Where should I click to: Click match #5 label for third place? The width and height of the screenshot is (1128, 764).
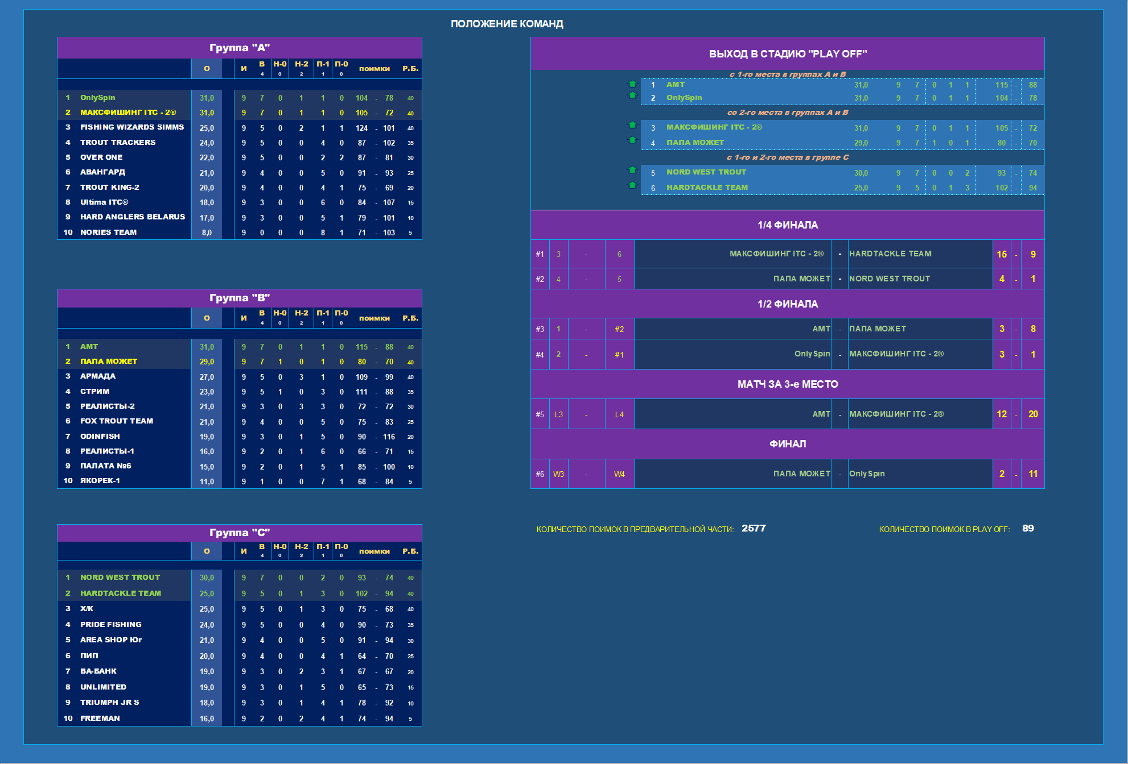(x=540, y=414)
